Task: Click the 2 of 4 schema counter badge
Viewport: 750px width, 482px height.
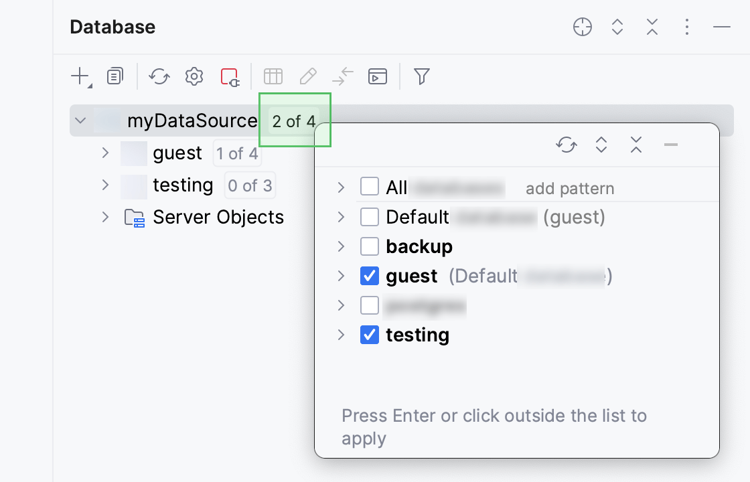Action: click(293, 121)
